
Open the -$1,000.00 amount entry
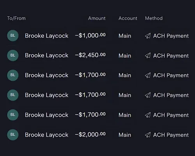coord(90,35)
